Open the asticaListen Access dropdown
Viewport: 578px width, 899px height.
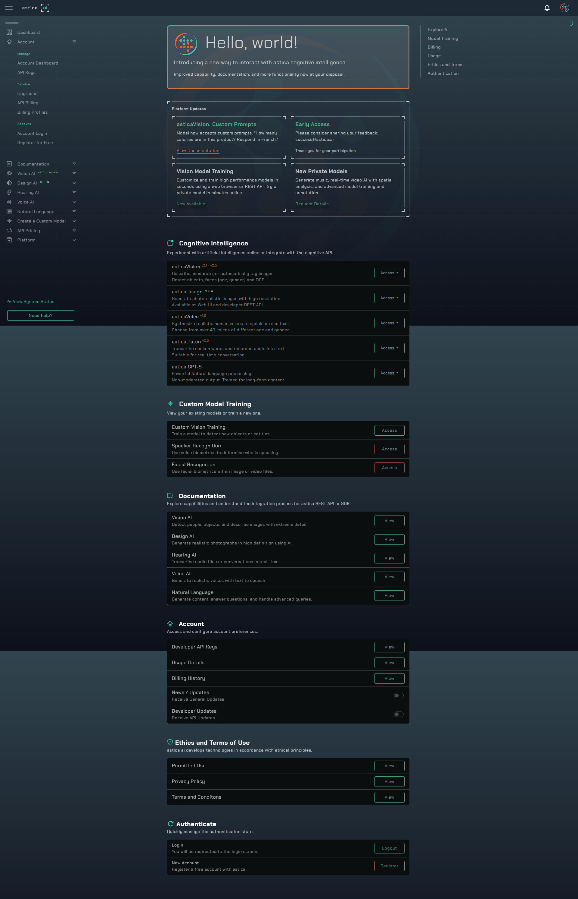(x=389, y=348)
